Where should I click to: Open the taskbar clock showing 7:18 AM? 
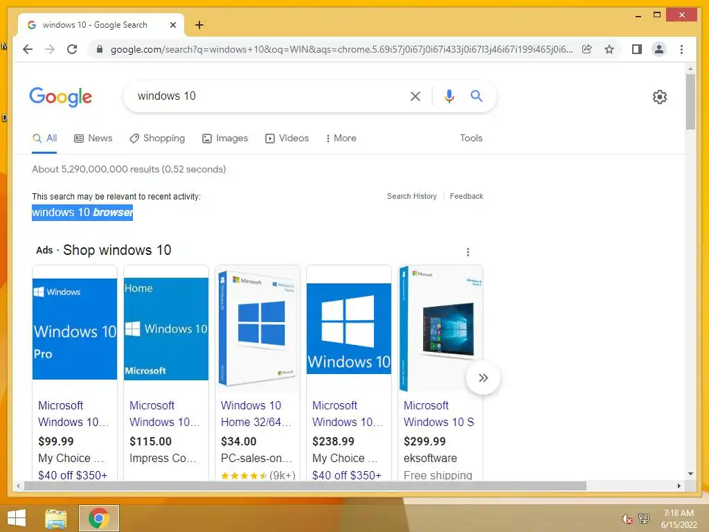pyautogui.click(x=679, y=519)
